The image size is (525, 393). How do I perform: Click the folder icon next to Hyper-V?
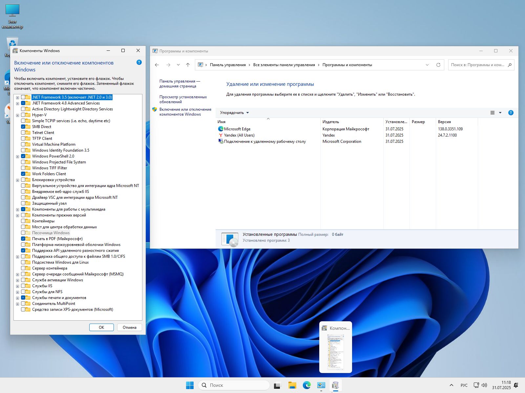tap(28, 115)
